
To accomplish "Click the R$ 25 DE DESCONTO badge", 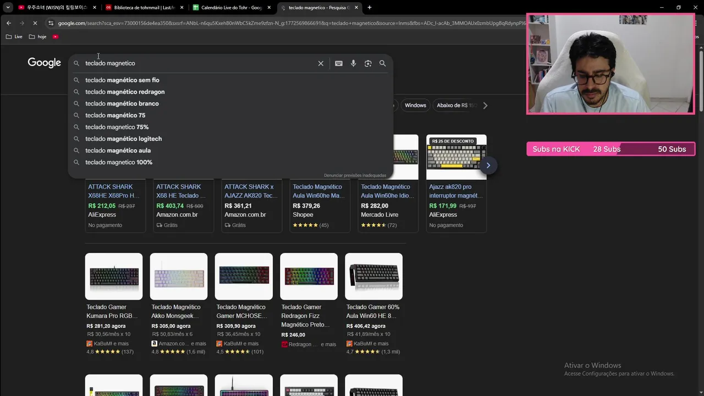I will point(453,141).
